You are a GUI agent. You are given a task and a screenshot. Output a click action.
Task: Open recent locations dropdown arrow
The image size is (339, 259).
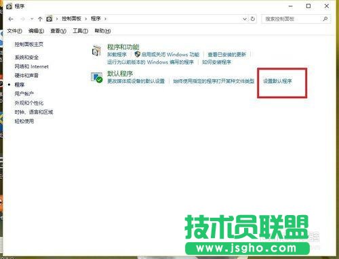click(32, 19)
